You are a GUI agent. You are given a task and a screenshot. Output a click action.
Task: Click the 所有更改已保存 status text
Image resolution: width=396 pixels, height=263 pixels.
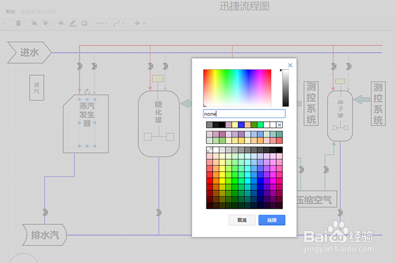tap(38, 12)
